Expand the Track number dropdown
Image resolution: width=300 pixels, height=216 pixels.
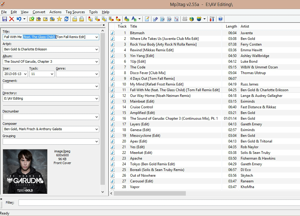[x=52, y=74]
